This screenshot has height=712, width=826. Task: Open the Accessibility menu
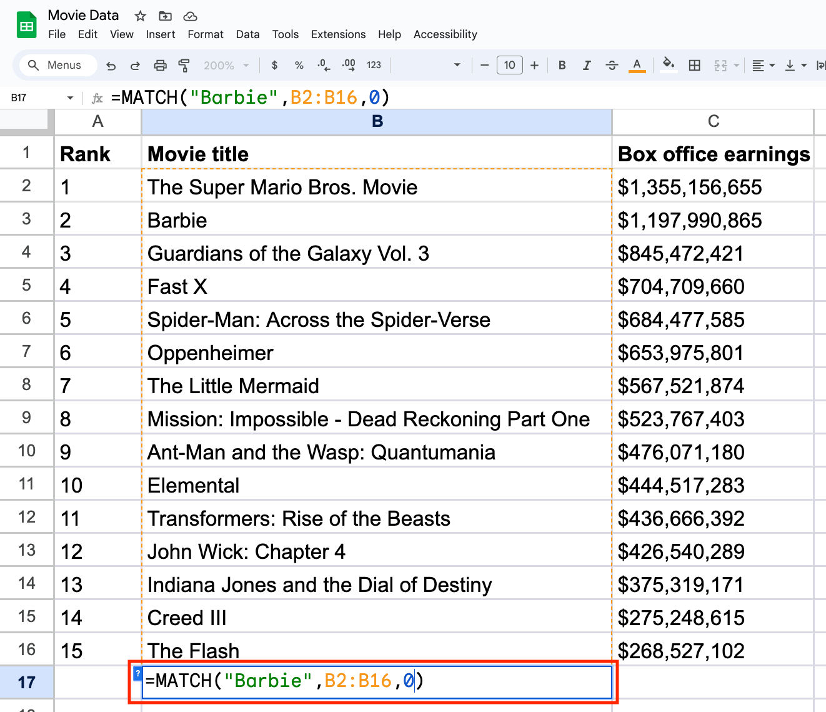[445, 34]
